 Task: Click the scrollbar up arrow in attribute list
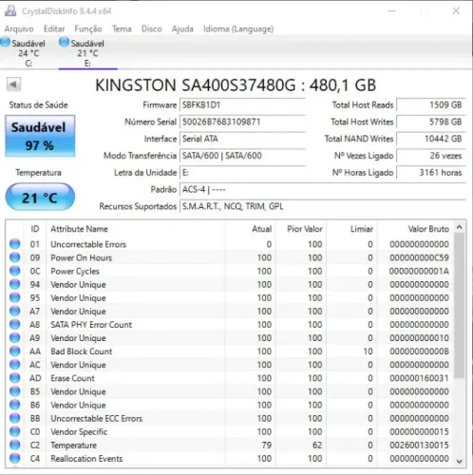pos(460,227)
